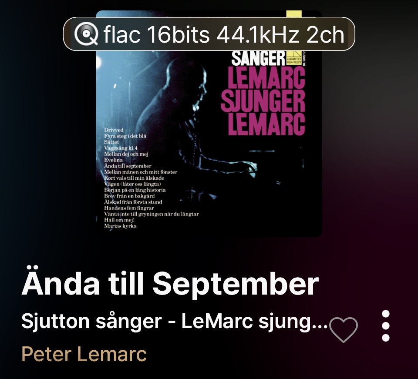Click the pink LEMARC SJUNGER LEMARC cover text
Image resolution: width=418 pixels, height=379 pixels.
(x=263, y=101)
